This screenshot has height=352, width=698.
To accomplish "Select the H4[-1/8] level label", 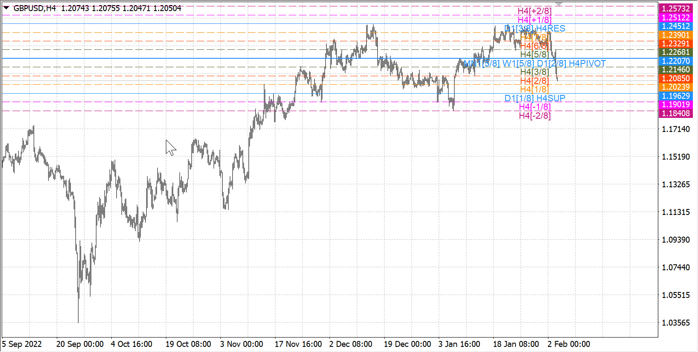I will point(535,107).
